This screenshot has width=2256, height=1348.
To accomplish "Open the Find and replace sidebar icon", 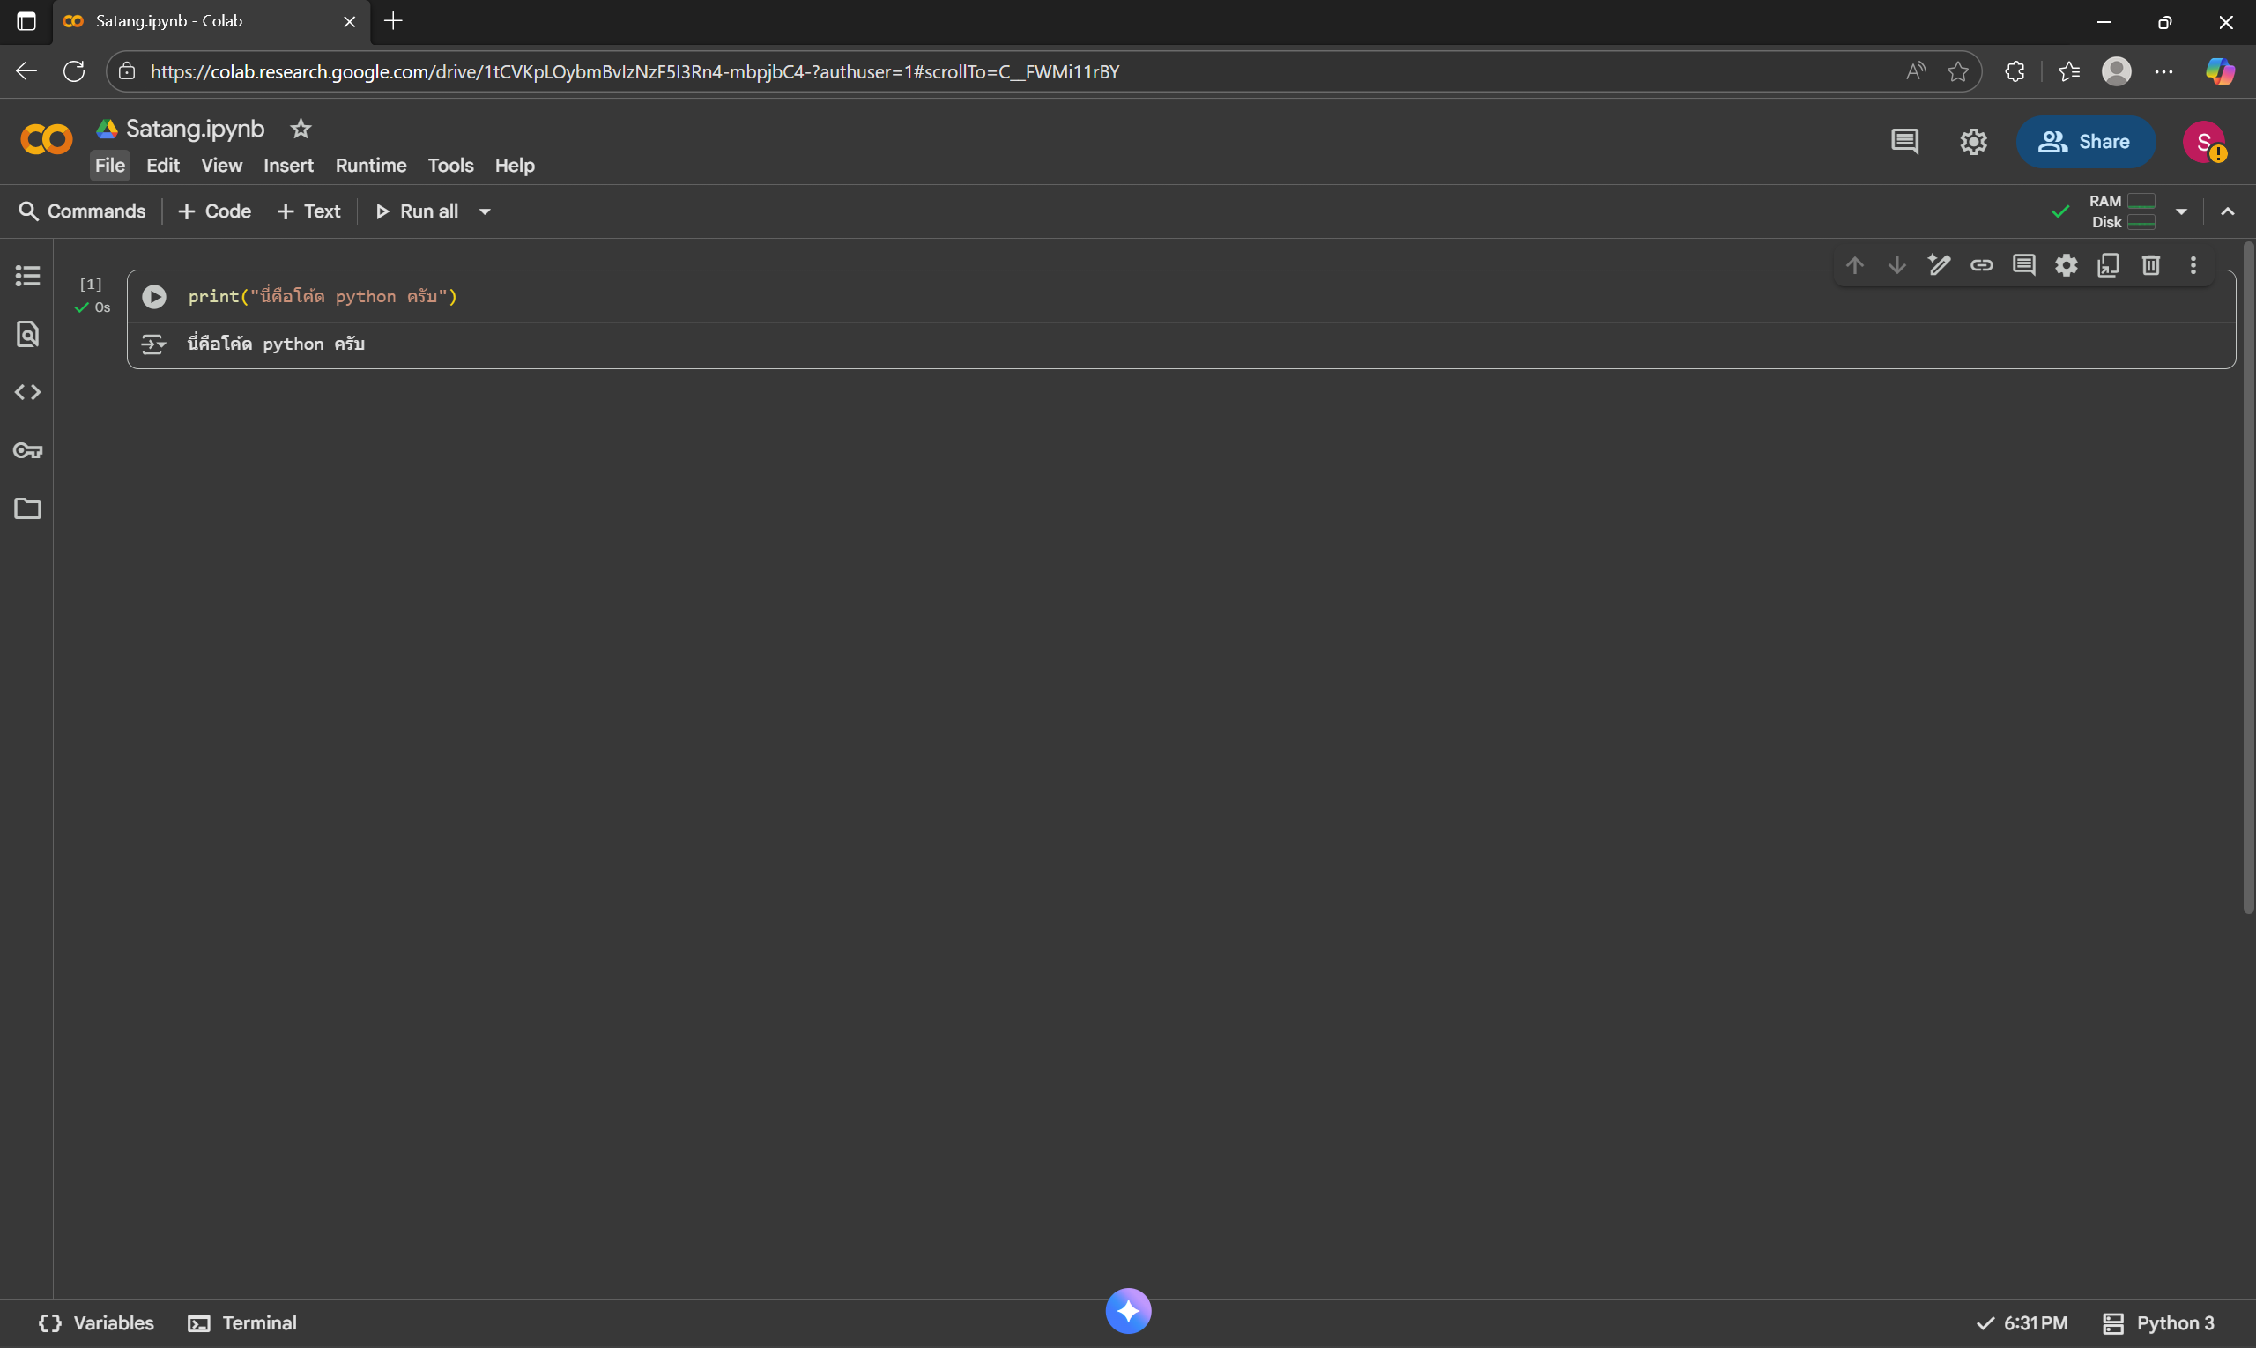I will [27, 334].
